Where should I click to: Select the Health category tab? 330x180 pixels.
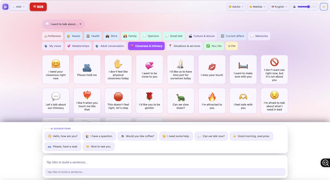(x=93, y=36)
